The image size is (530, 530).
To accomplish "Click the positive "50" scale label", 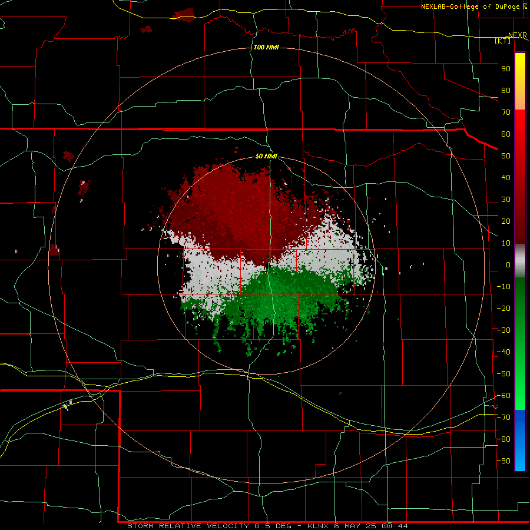I will coord(506,156).
